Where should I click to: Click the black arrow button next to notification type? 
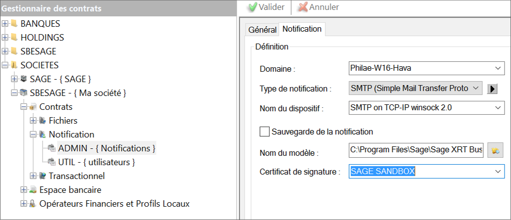coord(492,89)
